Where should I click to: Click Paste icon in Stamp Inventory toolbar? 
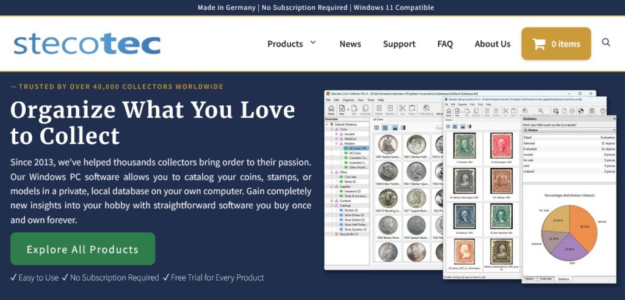click(513, 111)
